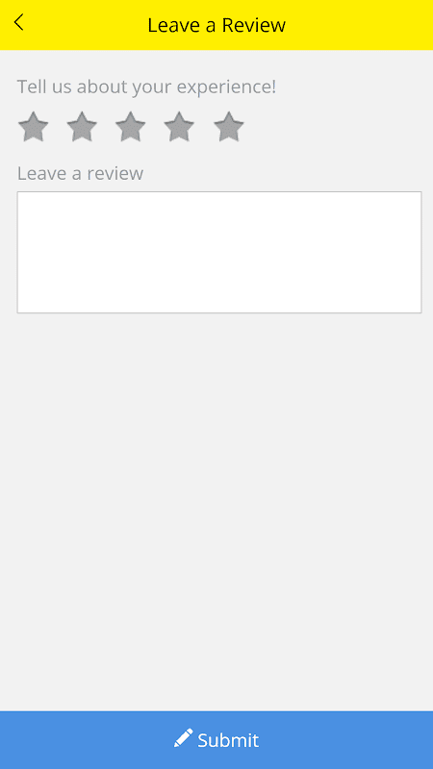
Task: Click the 'Leave a review' field label
Action: tap(81, 173)
